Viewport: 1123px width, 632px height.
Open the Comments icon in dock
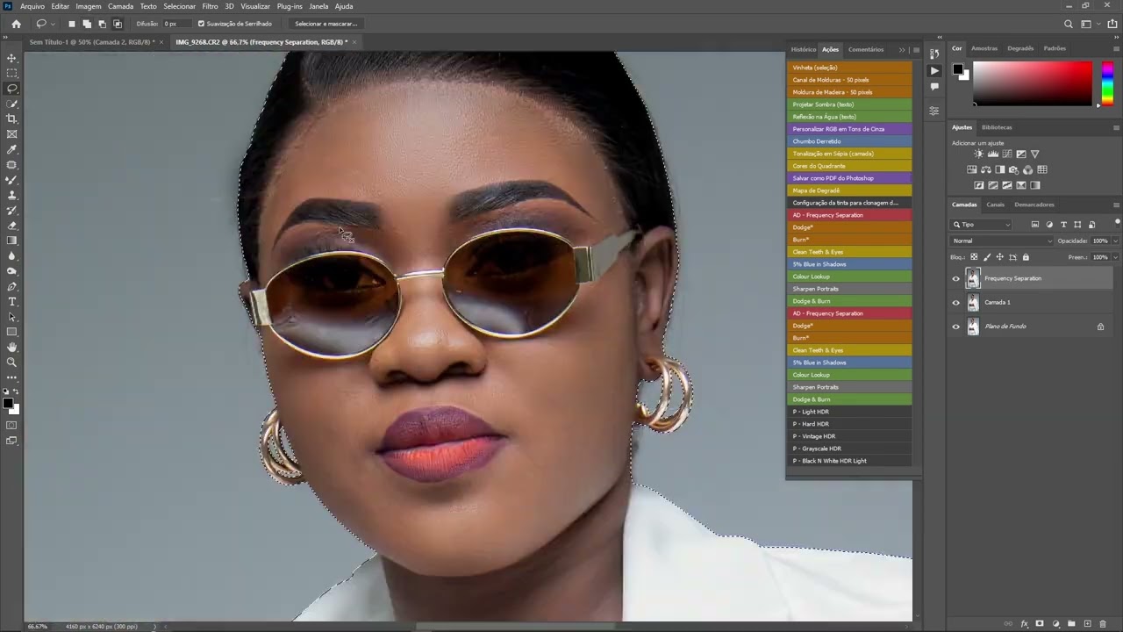(934, 86)
